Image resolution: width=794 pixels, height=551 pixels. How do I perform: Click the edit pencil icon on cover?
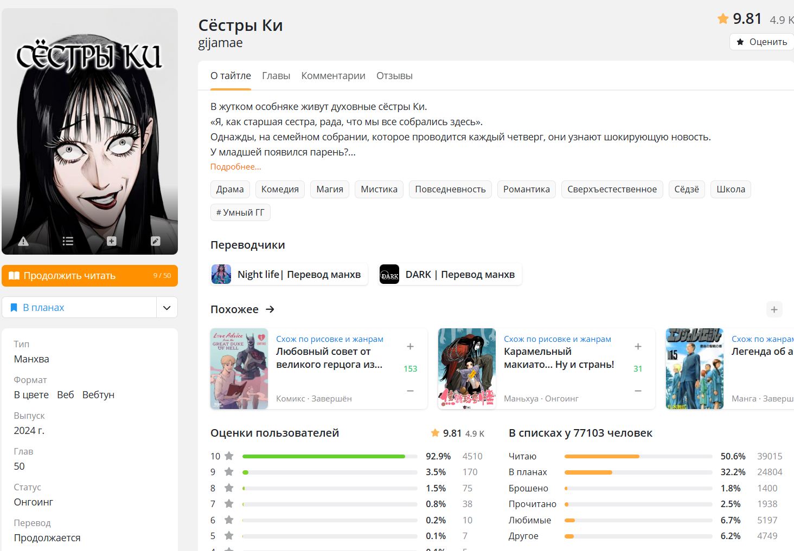pos(156,241)
